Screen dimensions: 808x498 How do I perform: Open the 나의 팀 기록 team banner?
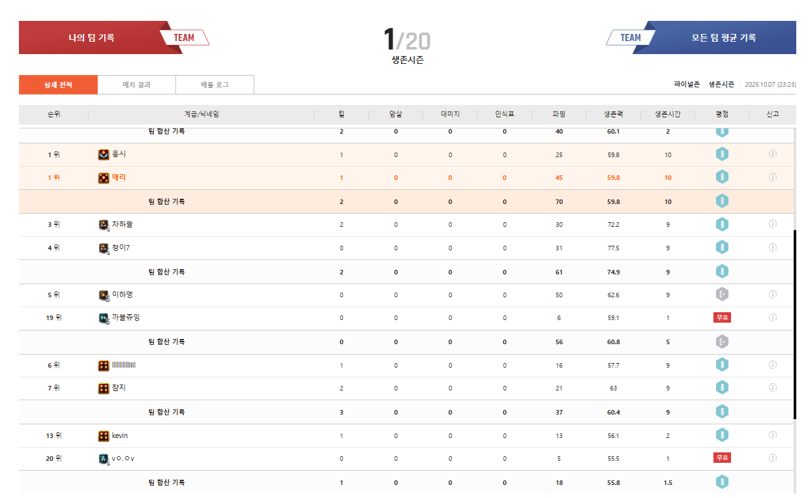pos(91,38)
